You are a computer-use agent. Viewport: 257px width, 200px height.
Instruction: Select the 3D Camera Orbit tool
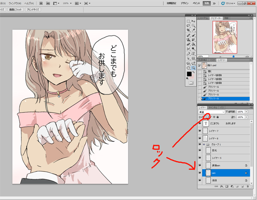tap(194, 63)
